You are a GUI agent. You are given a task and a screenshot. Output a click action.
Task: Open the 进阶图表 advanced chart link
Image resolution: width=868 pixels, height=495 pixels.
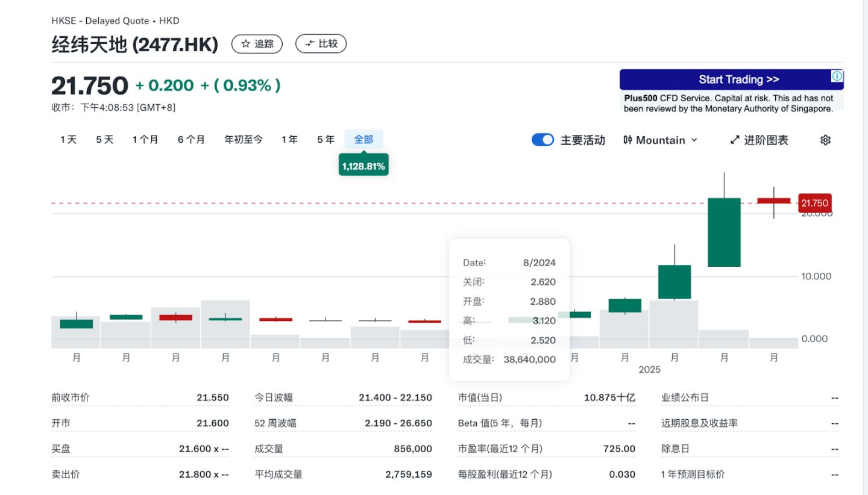click(x=765, y=140)
